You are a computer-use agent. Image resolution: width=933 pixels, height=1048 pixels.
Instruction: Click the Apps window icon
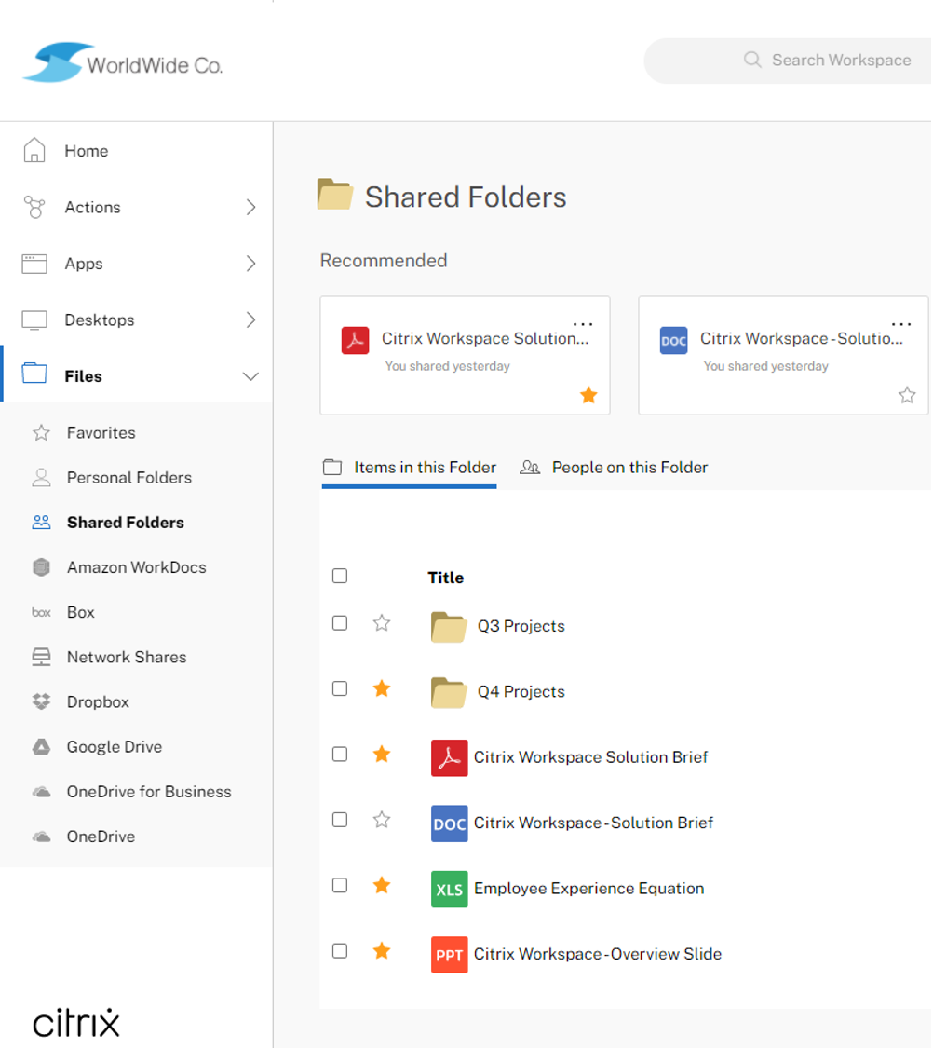(34, 264)
